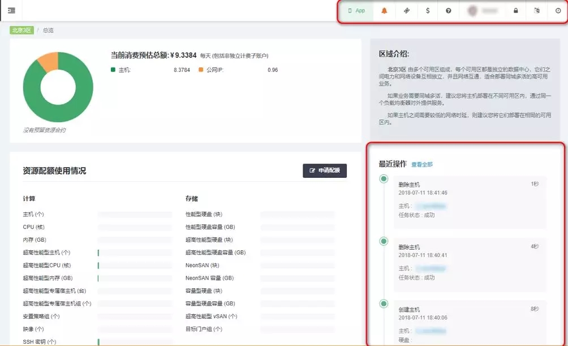568x346 pixels.
Task: Click the ticket icon in top bar
Action: pos(406,11)
